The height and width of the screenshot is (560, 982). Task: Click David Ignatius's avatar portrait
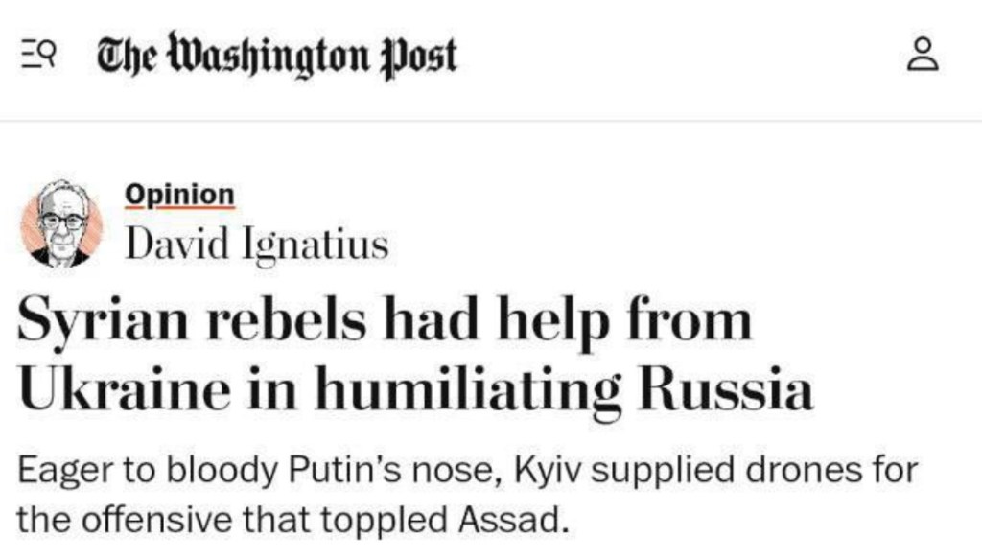point(62,222)
